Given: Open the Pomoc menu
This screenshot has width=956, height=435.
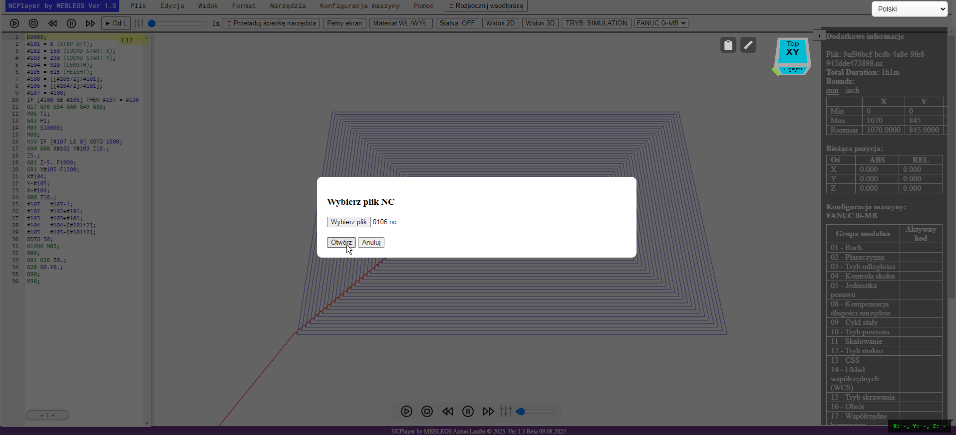Looking at the screenshot, I should pyautogui.click(x=424, y=6).
